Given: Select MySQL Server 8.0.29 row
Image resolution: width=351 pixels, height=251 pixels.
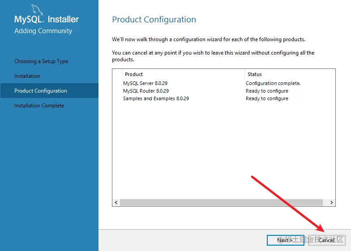Looking at the screenshot, I should pyautogui.click(x=224, y=83).
